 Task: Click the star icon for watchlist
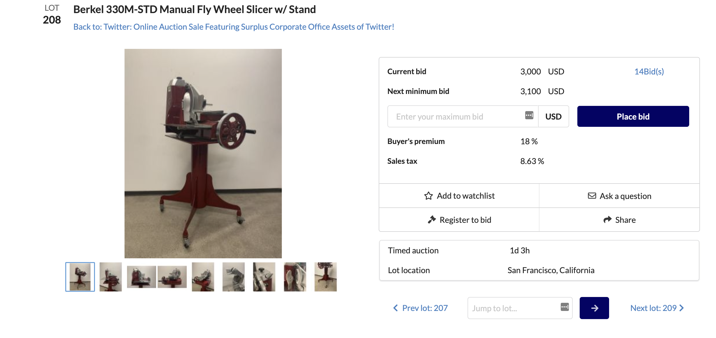(x=428, y=196)
